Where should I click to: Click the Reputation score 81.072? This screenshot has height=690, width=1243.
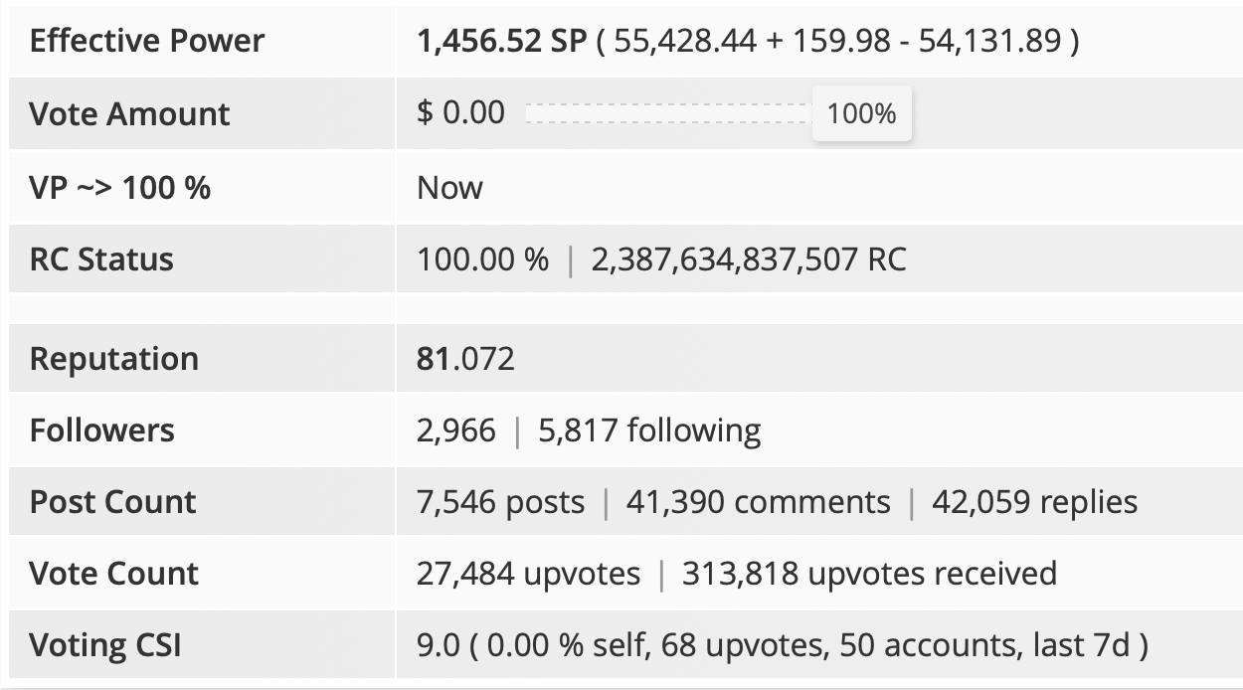pyautogui.click(x=465, y=358)
